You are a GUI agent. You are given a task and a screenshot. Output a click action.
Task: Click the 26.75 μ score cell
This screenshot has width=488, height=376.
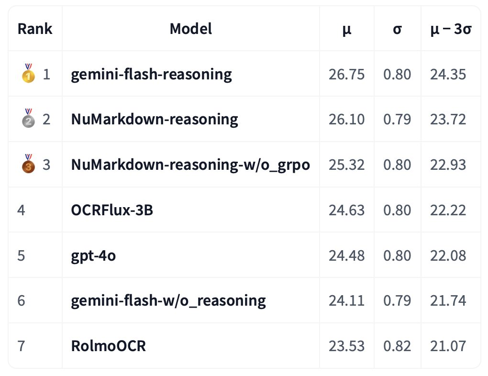346,74
